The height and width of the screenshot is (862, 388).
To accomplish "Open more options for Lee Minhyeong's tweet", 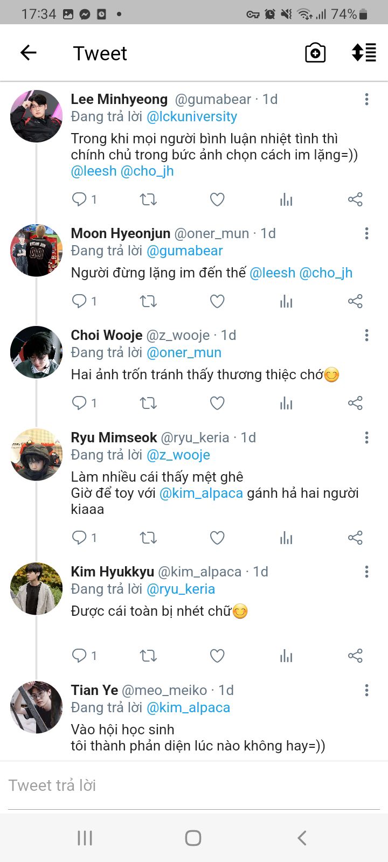I will point(366,99).
